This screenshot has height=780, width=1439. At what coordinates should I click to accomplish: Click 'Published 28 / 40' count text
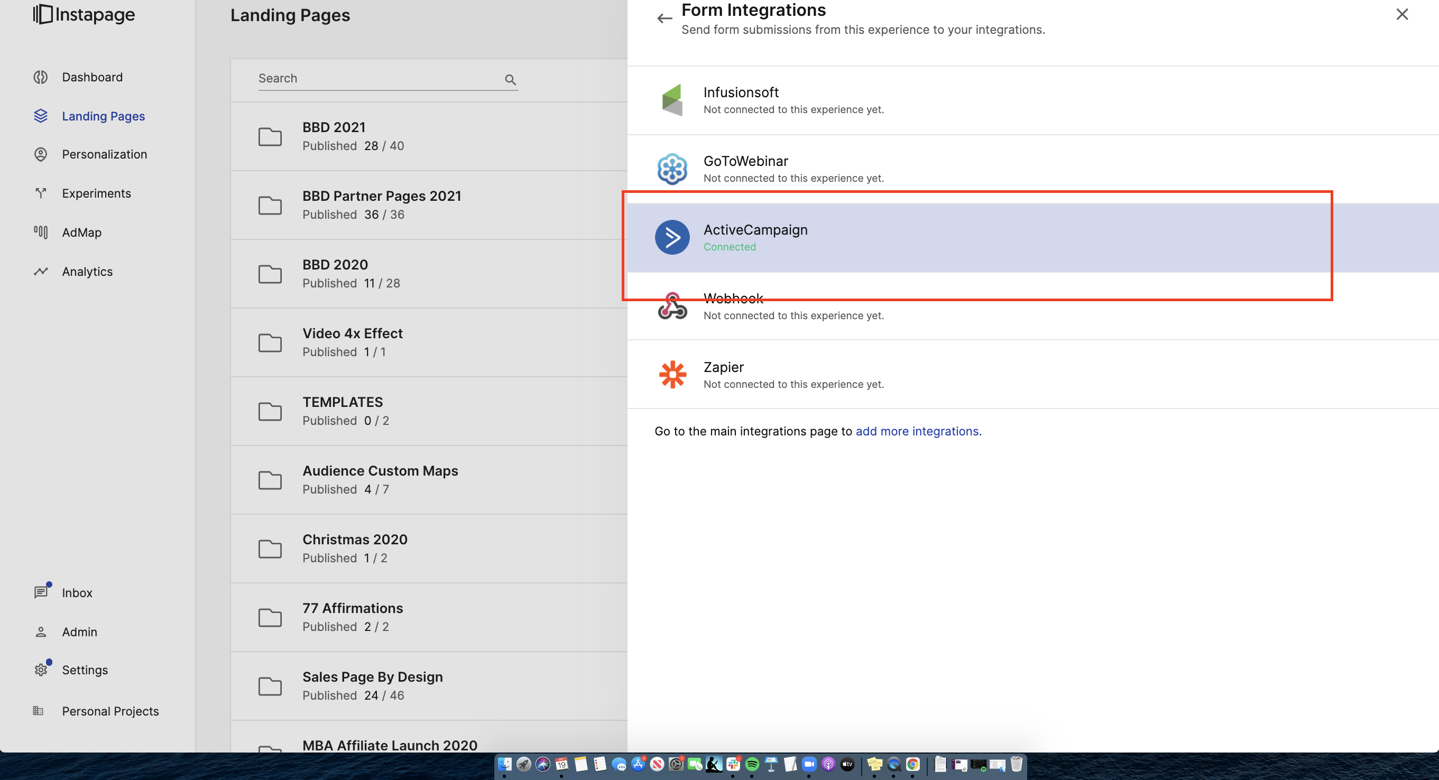coord(353,146)
